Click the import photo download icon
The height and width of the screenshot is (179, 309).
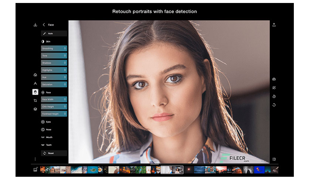pyautogui.click(x=35, y=25)
